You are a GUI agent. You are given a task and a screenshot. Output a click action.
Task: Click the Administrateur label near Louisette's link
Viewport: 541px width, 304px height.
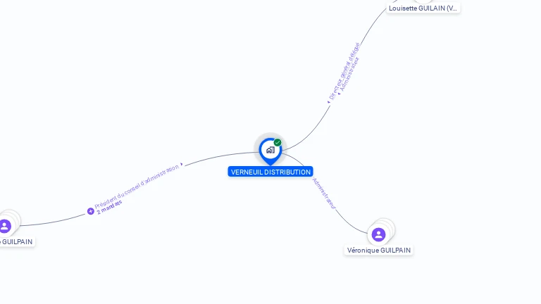[x=349, y=74]
